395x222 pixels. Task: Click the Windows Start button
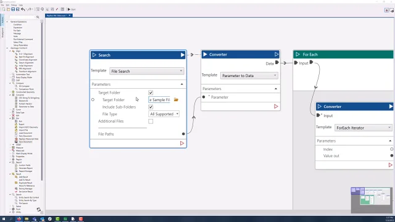click(x=4, y=219)
